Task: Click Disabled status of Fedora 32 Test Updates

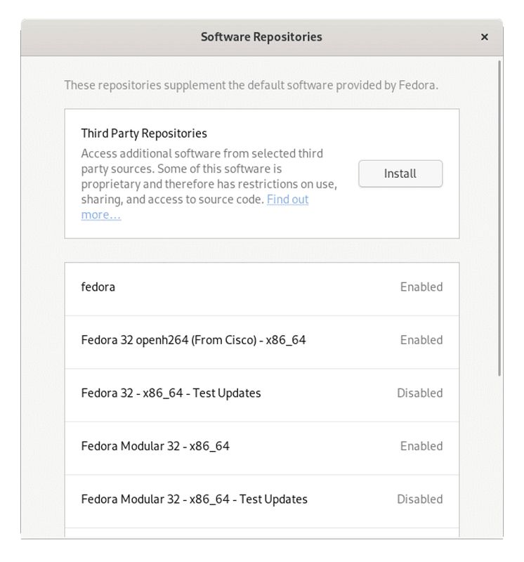Action: pos(420,393)
